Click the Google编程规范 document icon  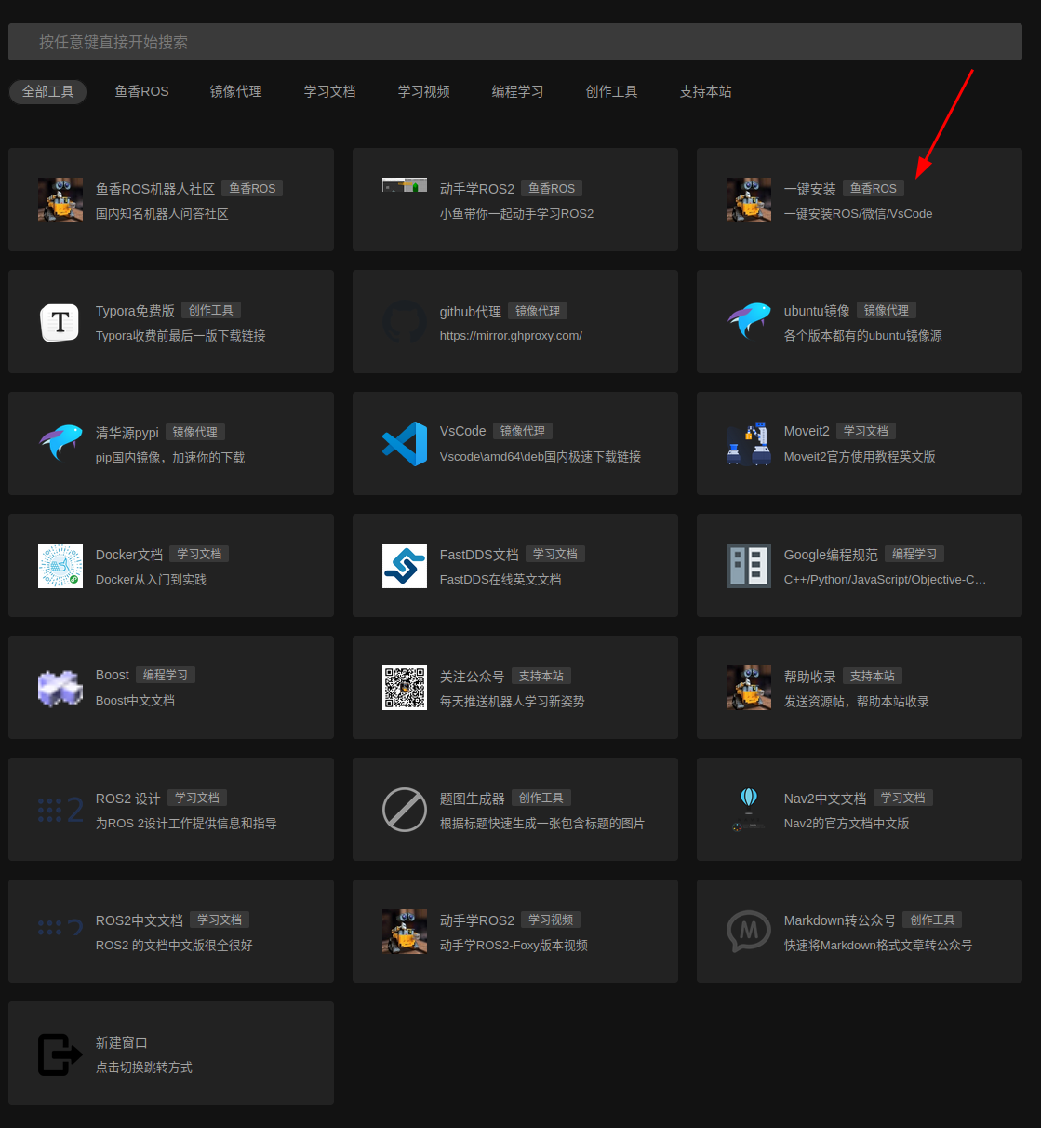point(749,566)
